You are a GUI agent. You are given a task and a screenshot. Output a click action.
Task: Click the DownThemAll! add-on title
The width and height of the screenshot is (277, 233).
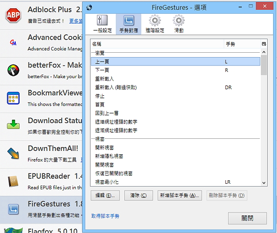tap(53, 148)
